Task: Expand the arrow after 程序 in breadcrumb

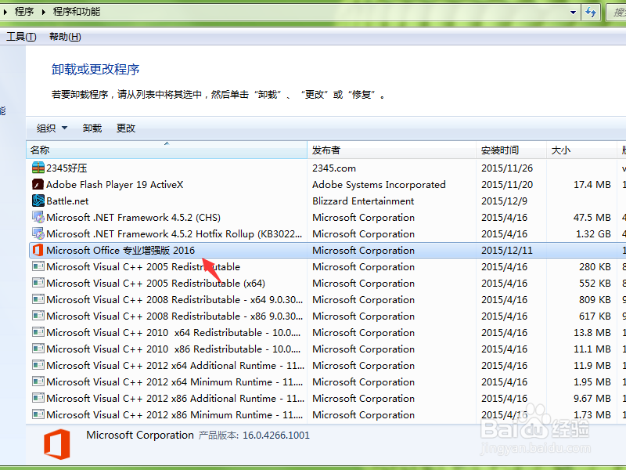Action: [44, 12]
